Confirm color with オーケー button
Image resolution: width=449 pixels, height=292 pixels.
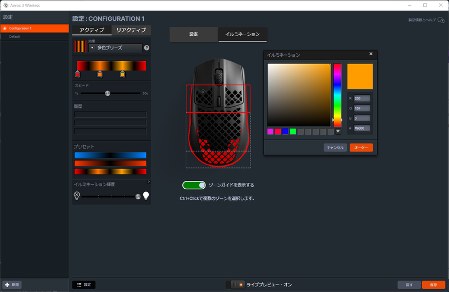361,148
